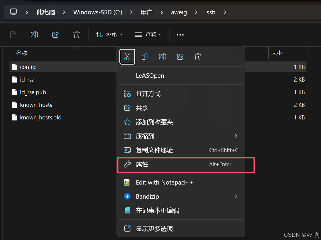
Task: Click the Cut scissors icon in context menu
Action: (x=127, y=57)
